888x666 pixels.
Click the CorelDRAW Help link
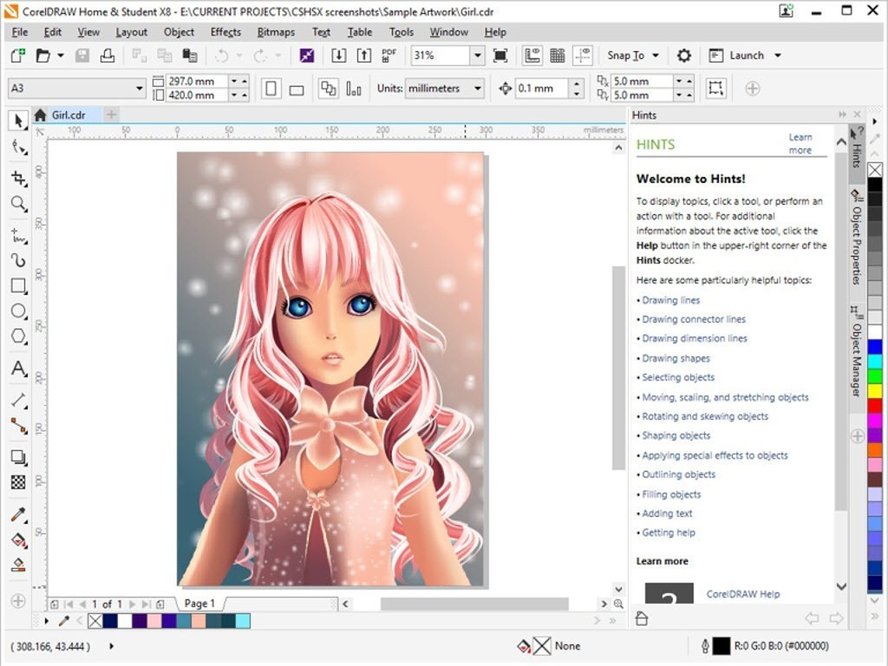744,594
